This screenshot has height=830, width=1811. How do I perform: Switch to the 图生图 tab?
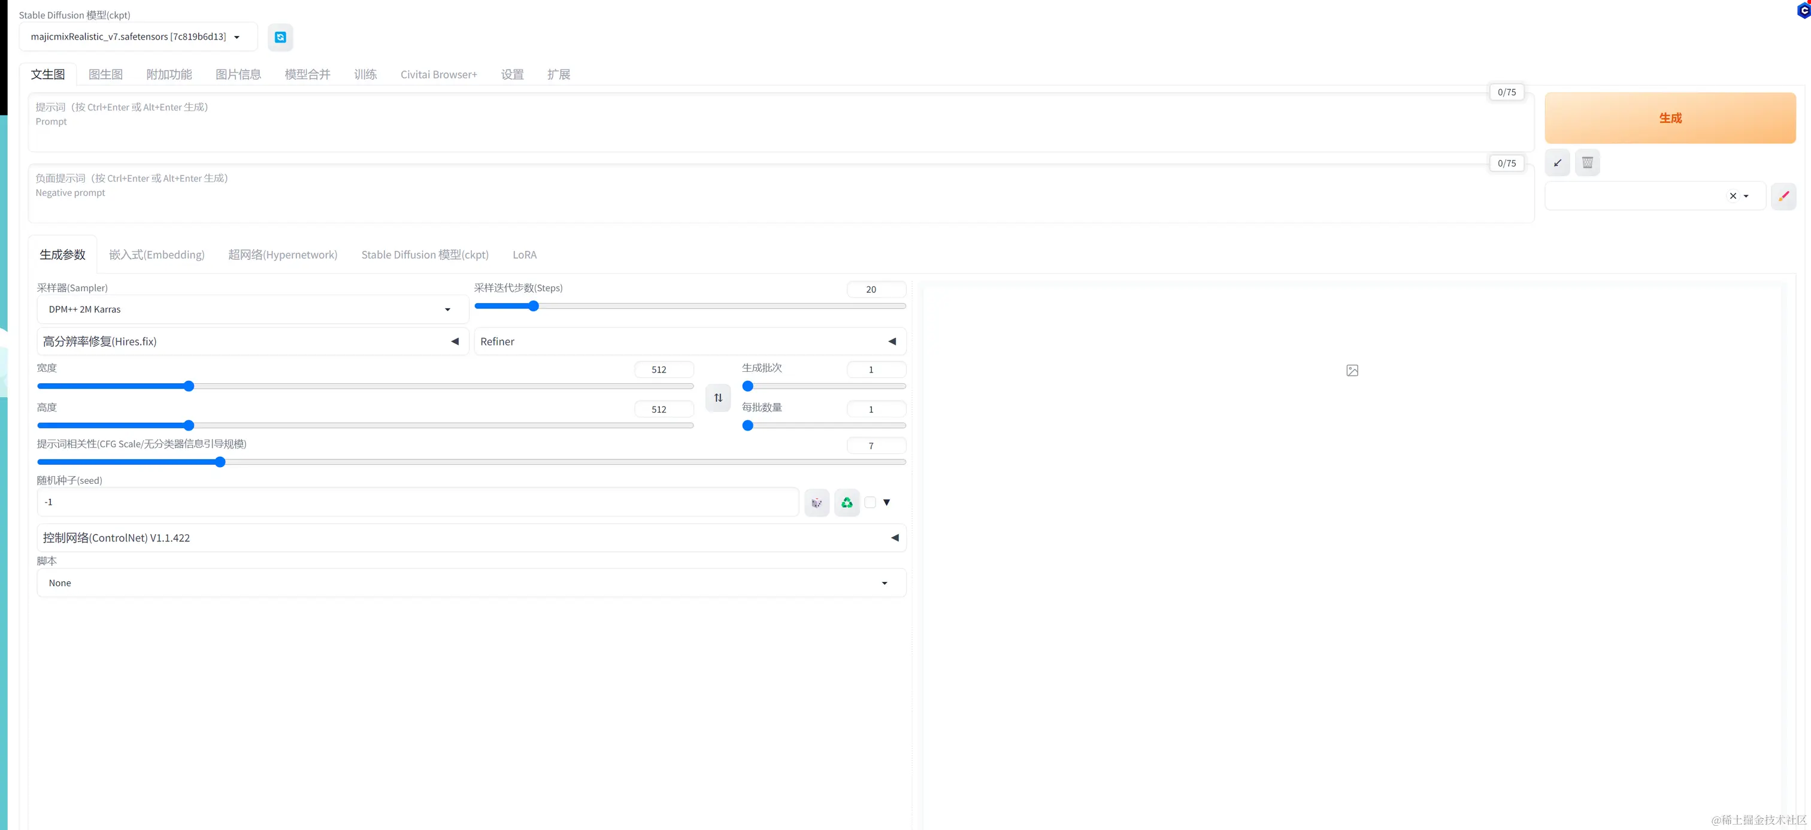105,74
